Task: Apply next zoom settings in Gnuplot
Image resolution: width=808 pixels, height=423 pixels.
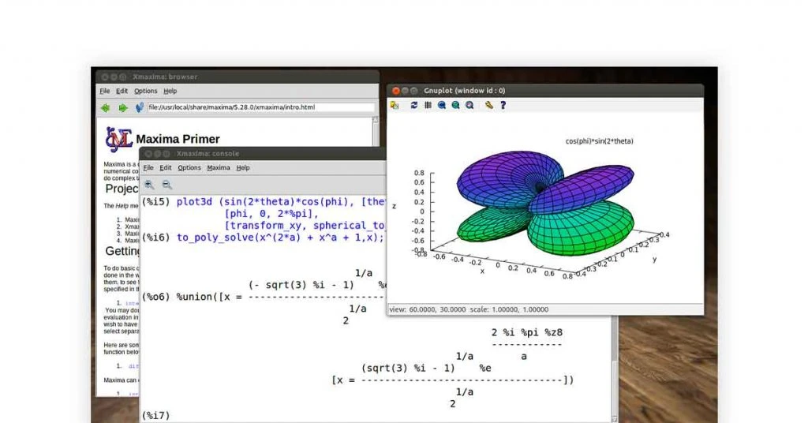Action: tap(455, 105)
